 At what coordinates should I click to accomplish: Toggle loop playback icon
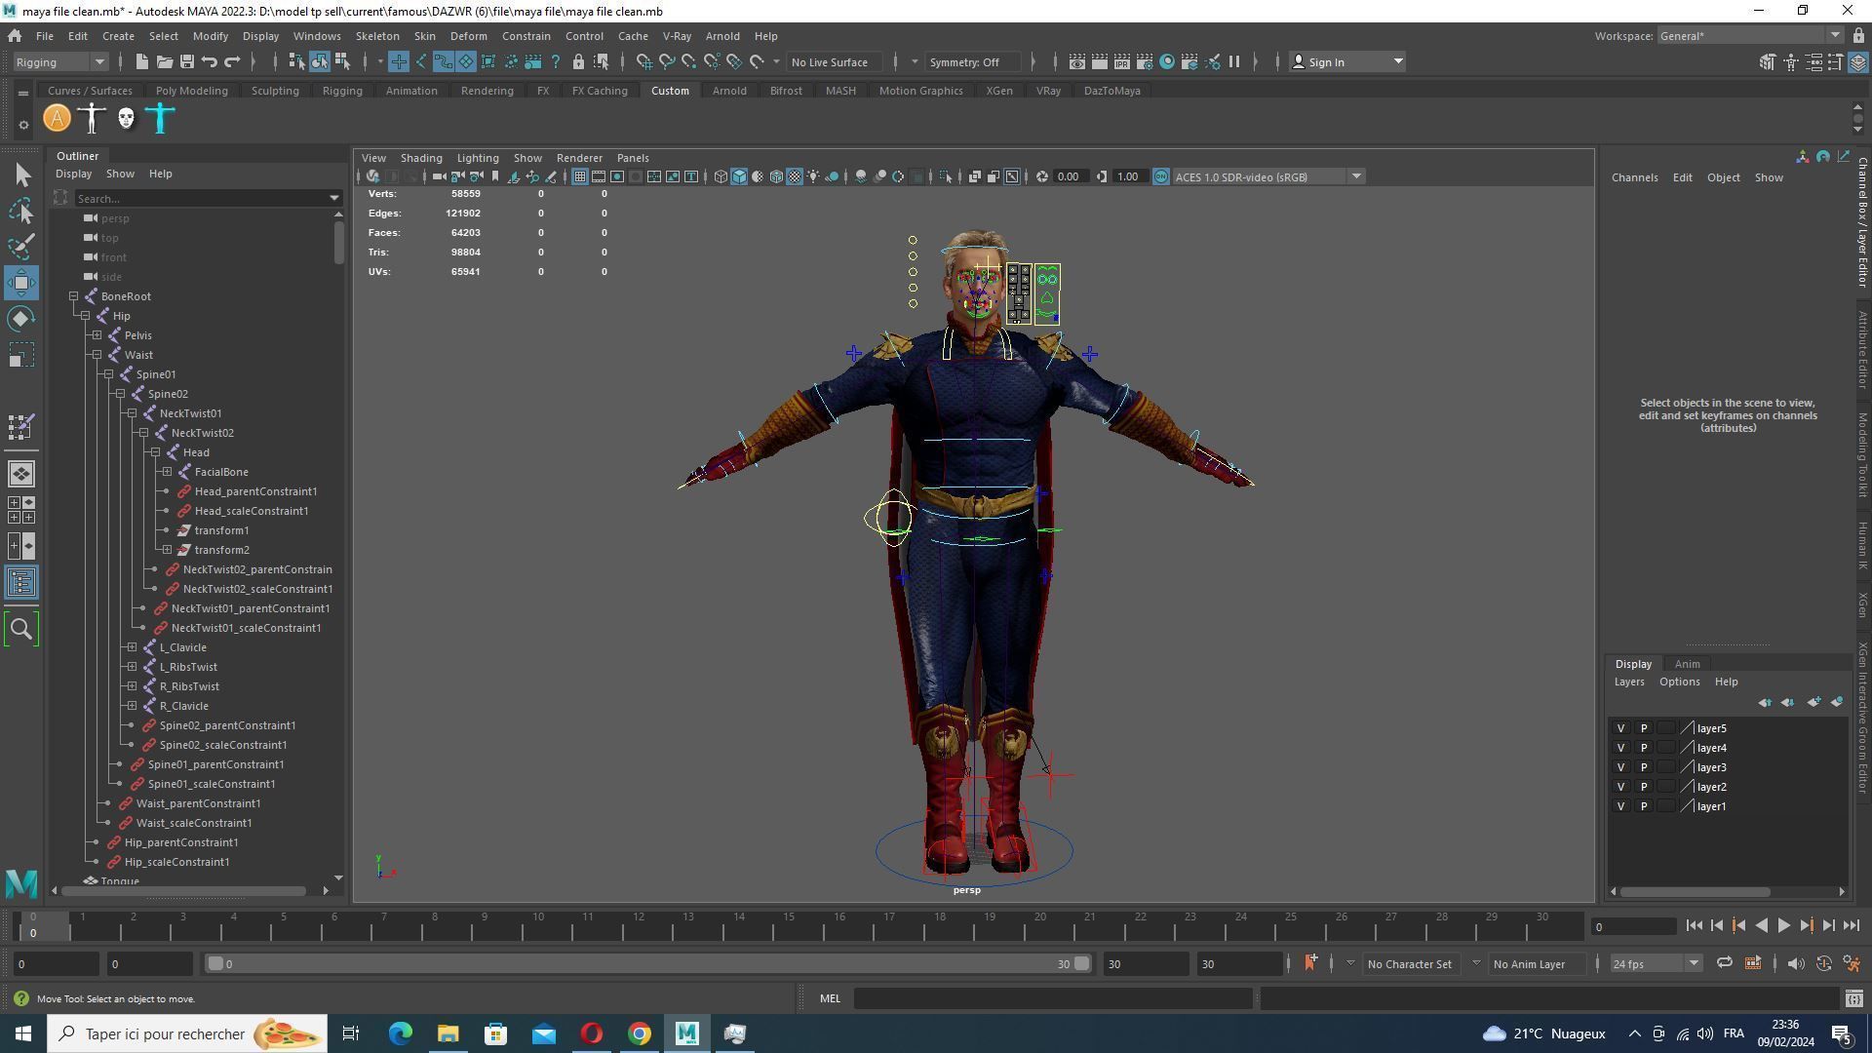1724,963
